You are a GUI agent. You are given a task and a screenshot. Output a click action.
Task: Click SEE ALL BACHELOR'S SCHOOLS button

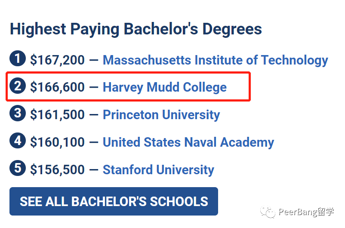click(x=114, y=201)
